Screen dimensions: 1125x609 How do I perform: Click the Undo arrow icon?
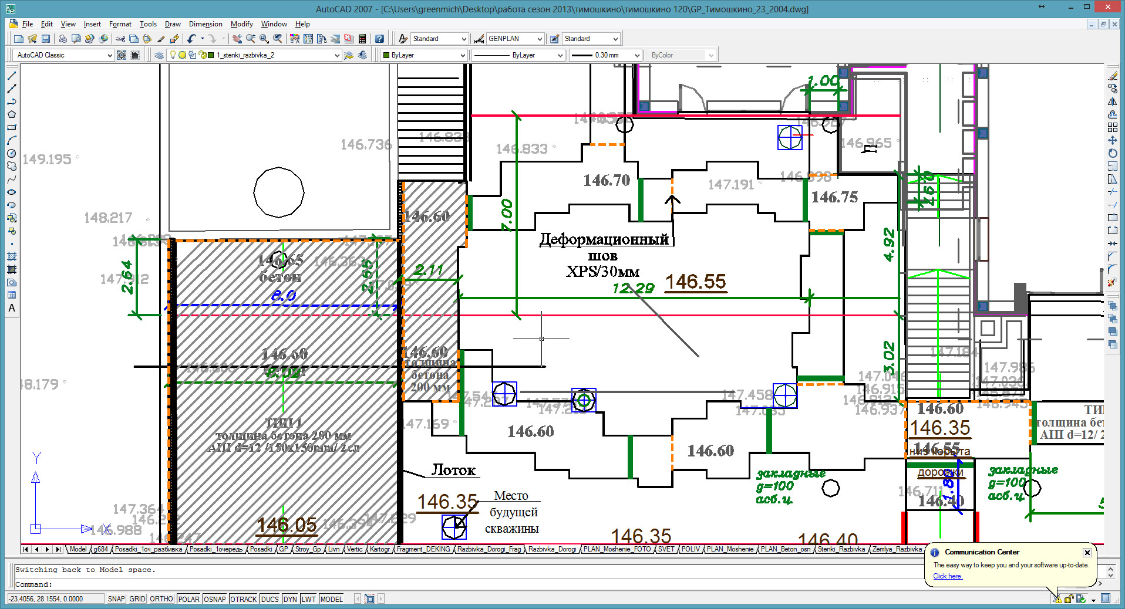pyautogui.click(x=191, y=39)
